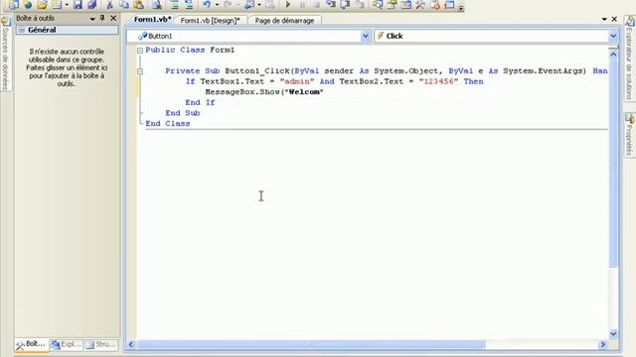This screenshot has height=357, width=636.
Task: Open the Boîte à outils panel position menu
Action: [x=92, y=19]
